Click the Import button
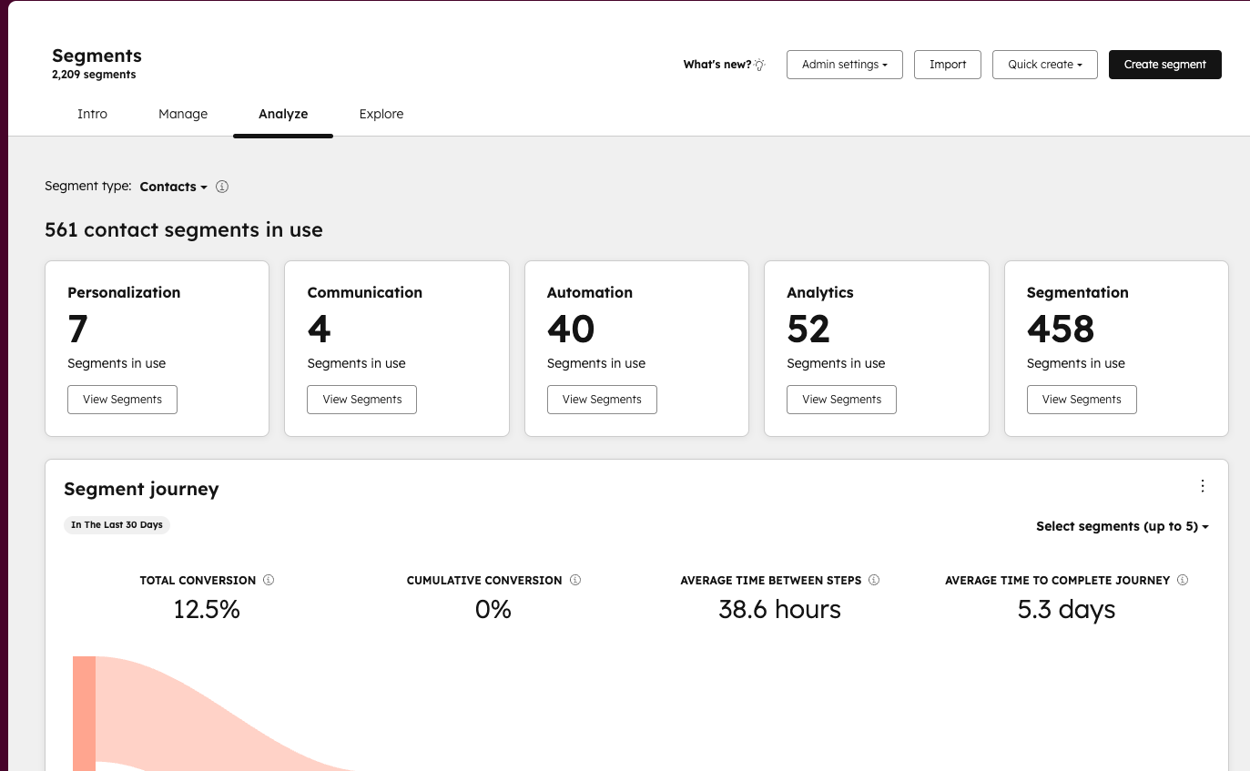This screenshot has width=1250, height=771. (x=947, y=65)
